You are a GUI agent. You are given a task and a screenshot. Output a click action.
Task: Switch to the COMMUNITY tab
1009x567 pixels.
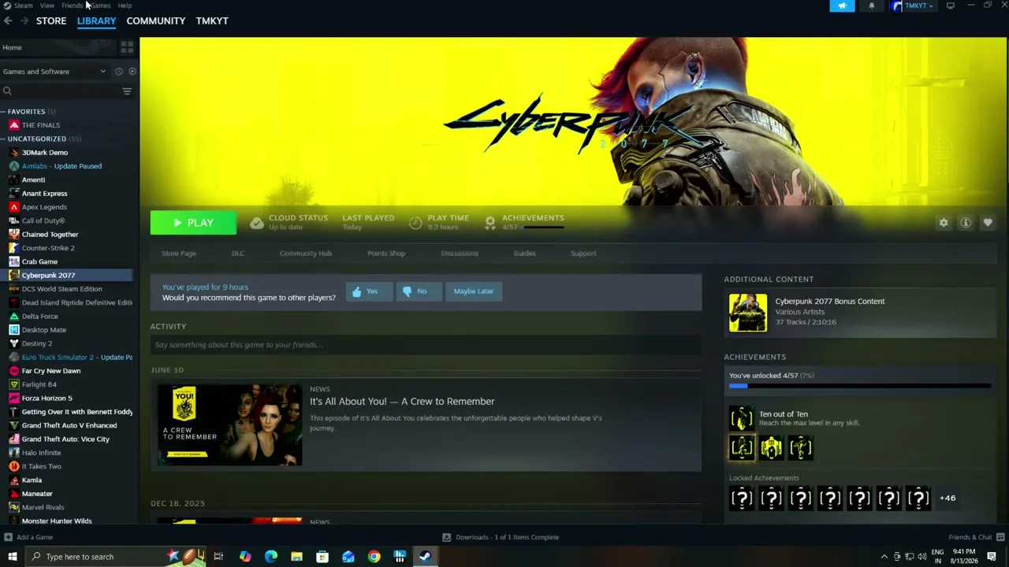[x=156, y=20]
